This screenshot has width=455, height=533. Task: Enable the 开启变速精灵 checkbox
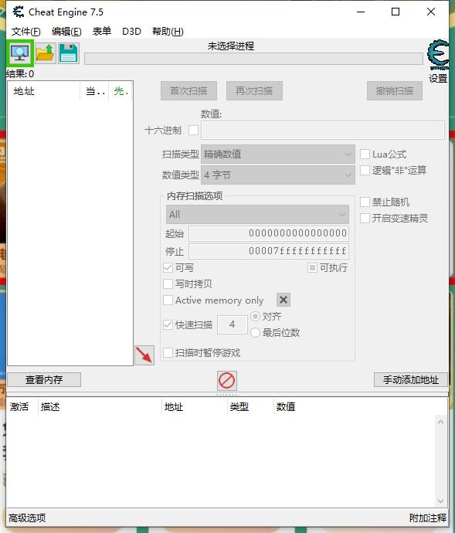365,218
